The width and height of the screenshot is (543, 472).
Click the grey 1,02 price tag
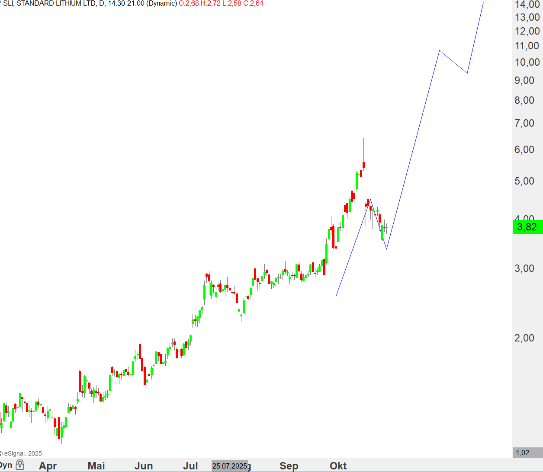523,453
